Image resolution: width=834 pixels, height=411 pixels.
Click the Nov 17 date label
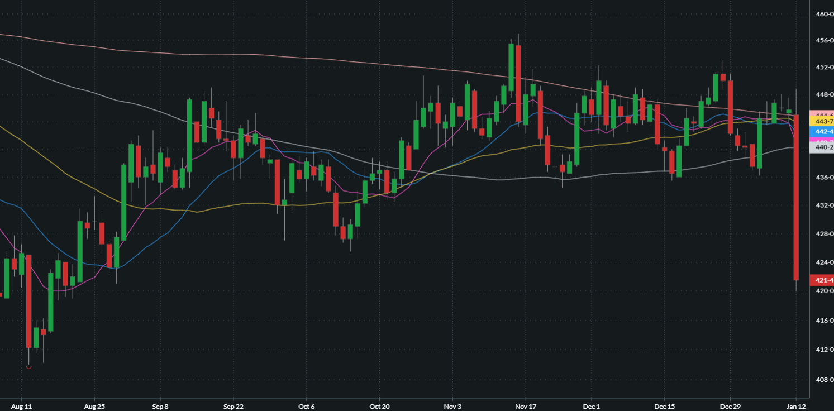526,405
